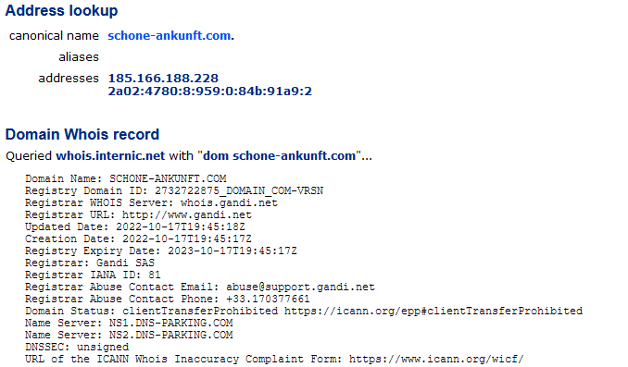Open the schone-ankunft.com canonical name link
Viewport: 628px width, 367px height.
[x=169, y=35]
